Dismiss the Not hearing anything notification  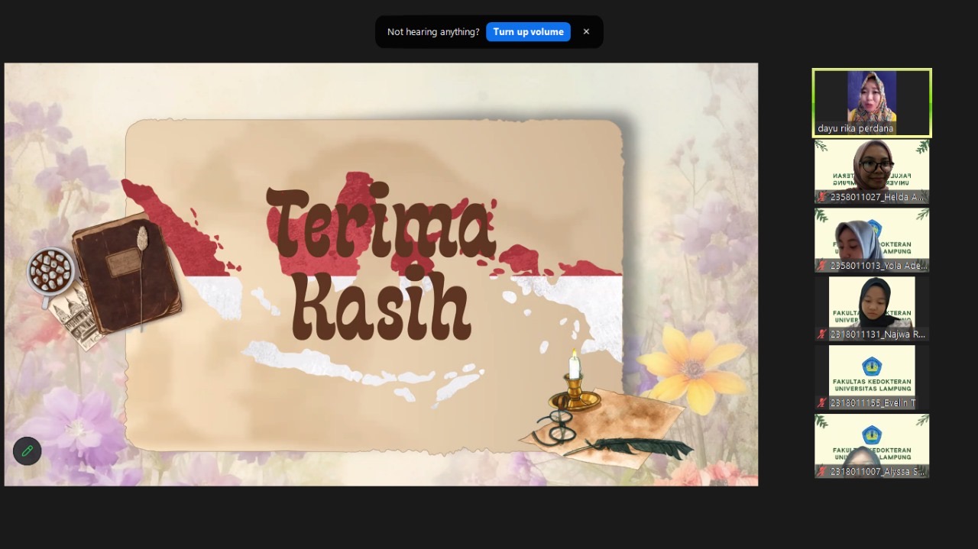[586, 32]
